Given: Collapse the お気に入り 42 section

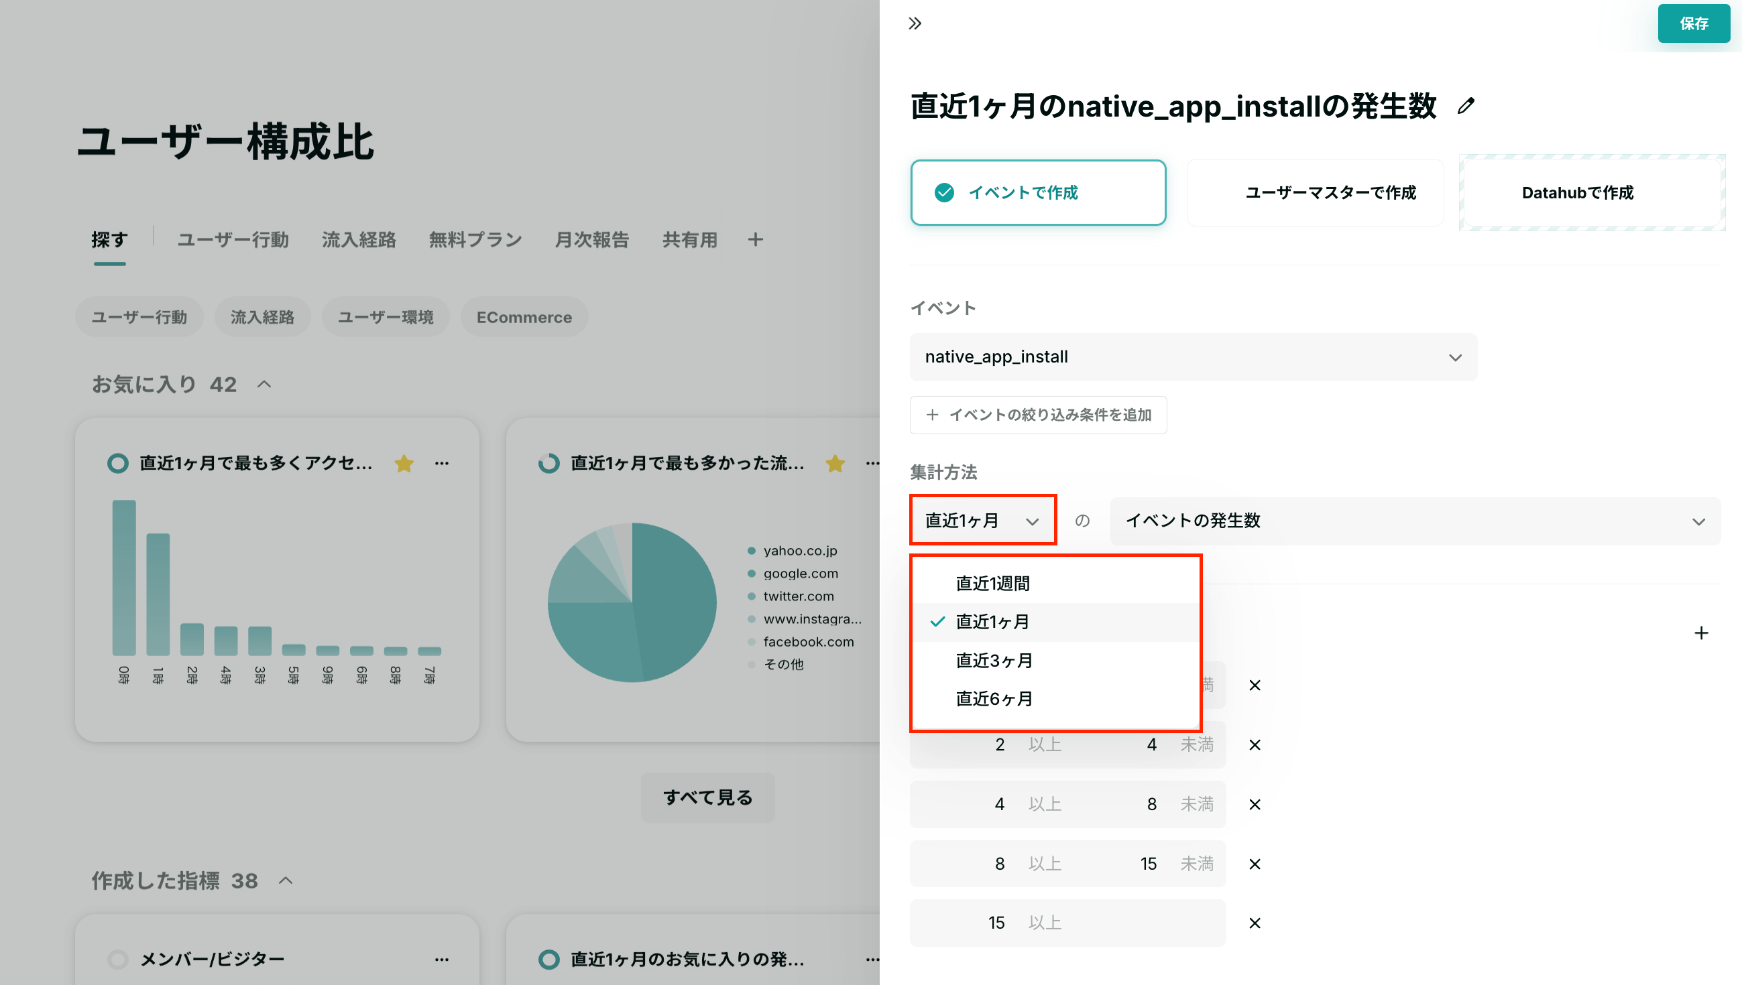Looking at the screenshot, I should 265,384.
